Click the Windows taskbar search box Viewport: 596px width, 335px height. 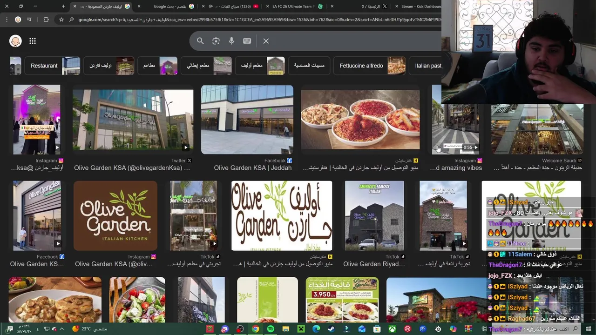(x=535, y=329)
